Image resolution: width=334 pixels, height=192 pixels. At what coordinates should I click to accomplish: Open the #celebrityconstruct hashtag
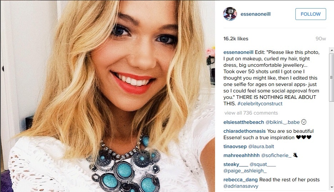(x=260, y=103)
